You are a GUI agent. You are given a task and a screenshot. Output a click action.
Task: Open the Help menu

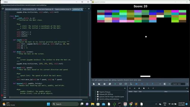tap(140, 80)
